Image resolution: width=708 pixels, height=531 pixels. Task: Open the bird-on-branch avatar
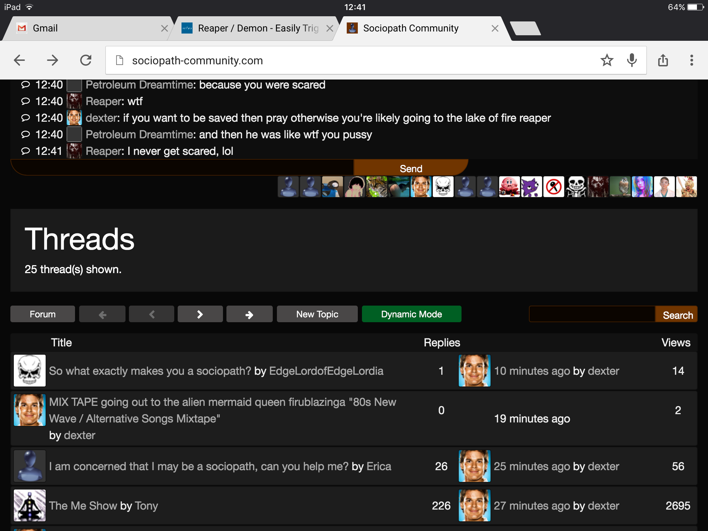[620, 187]
